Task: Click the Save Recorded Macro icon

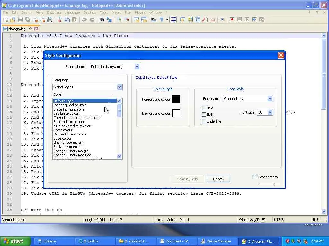Action: [x=262, y=20]
